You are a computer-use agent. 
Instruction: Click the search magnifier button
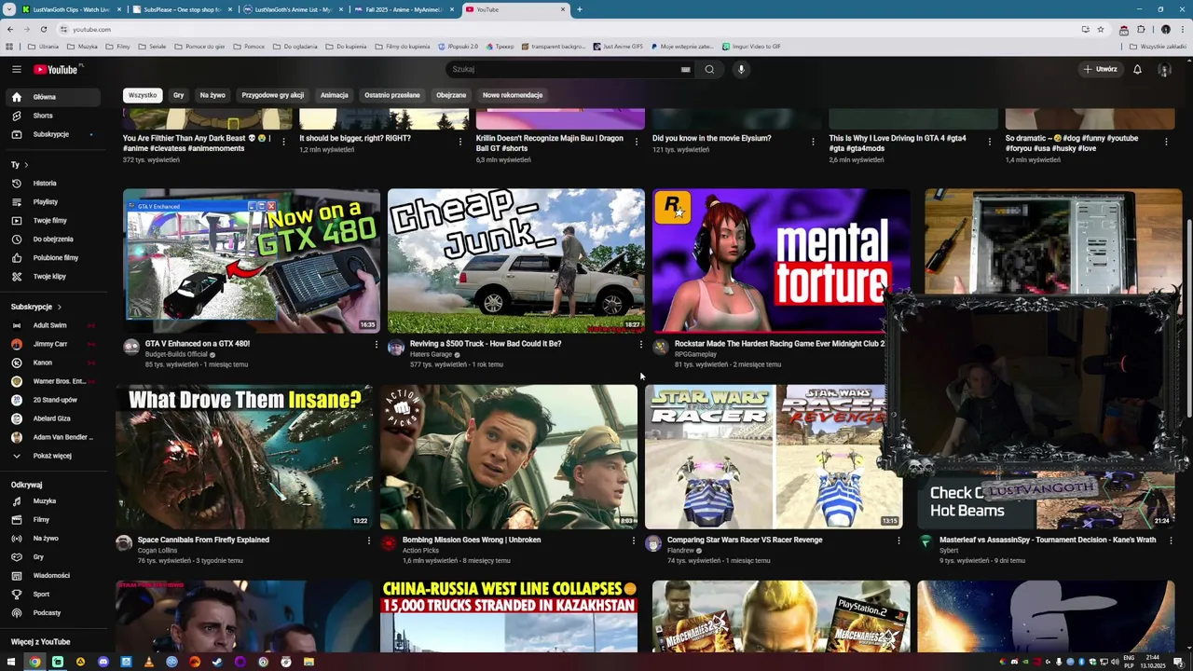click(709, 69)
